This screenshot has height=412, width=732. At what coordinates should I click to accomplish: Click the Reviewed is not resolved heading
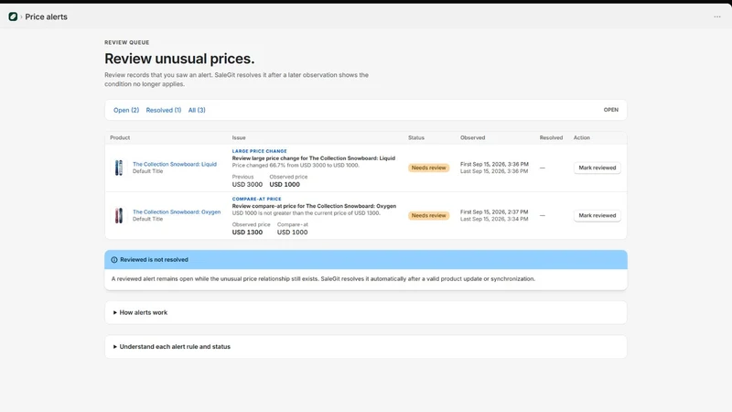pos(154,260)
